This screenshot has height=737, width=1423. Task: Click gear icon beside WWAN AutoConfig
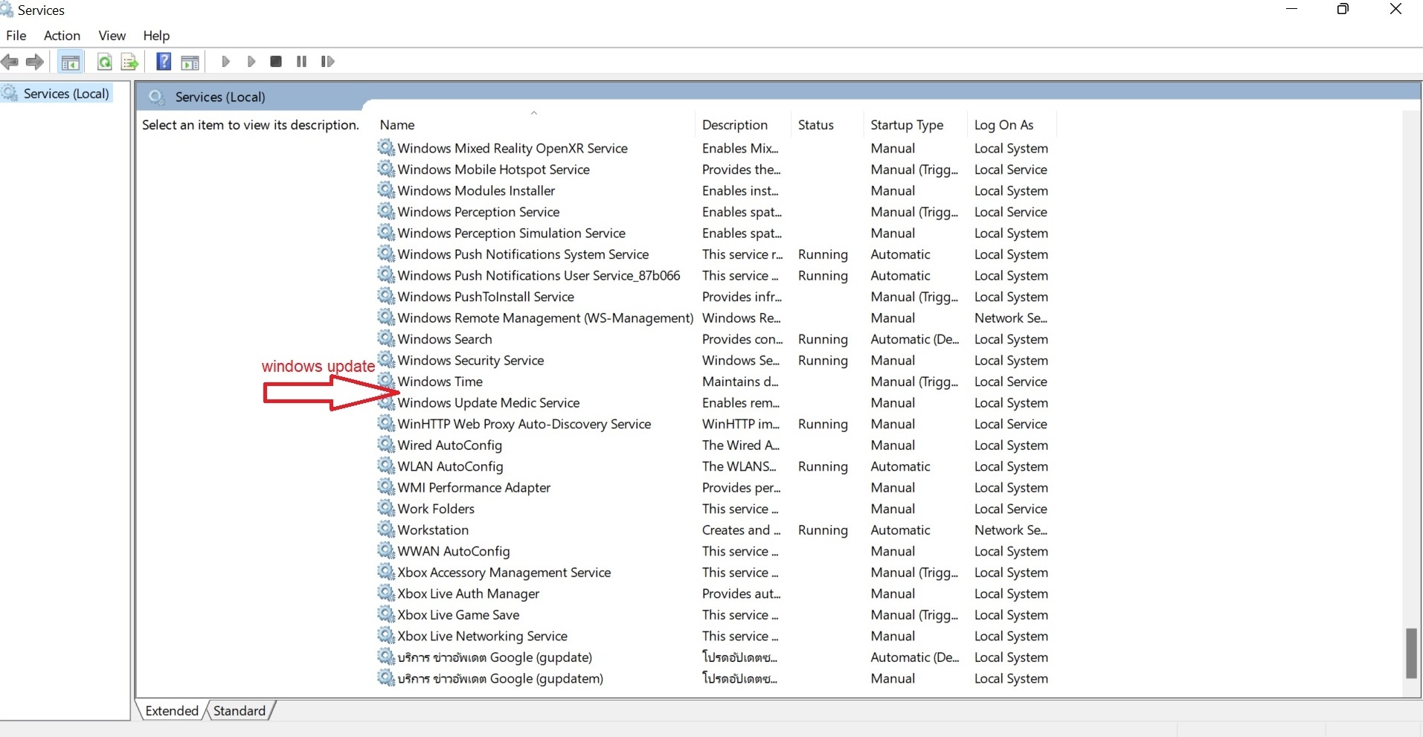tap(385, 550)
